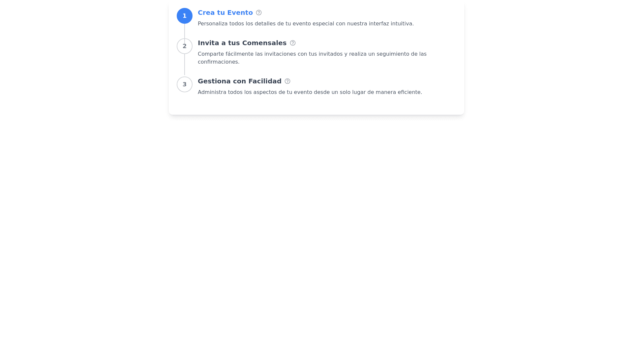Click the help icon beside Crea tu Evento

[x=259, y=13]
